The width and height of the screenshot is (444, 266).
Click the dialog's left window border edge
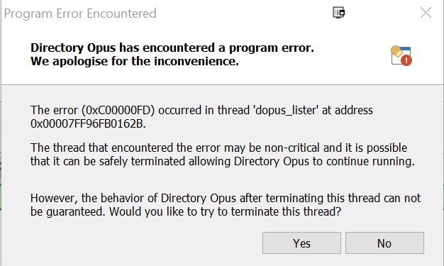point(1,133)
